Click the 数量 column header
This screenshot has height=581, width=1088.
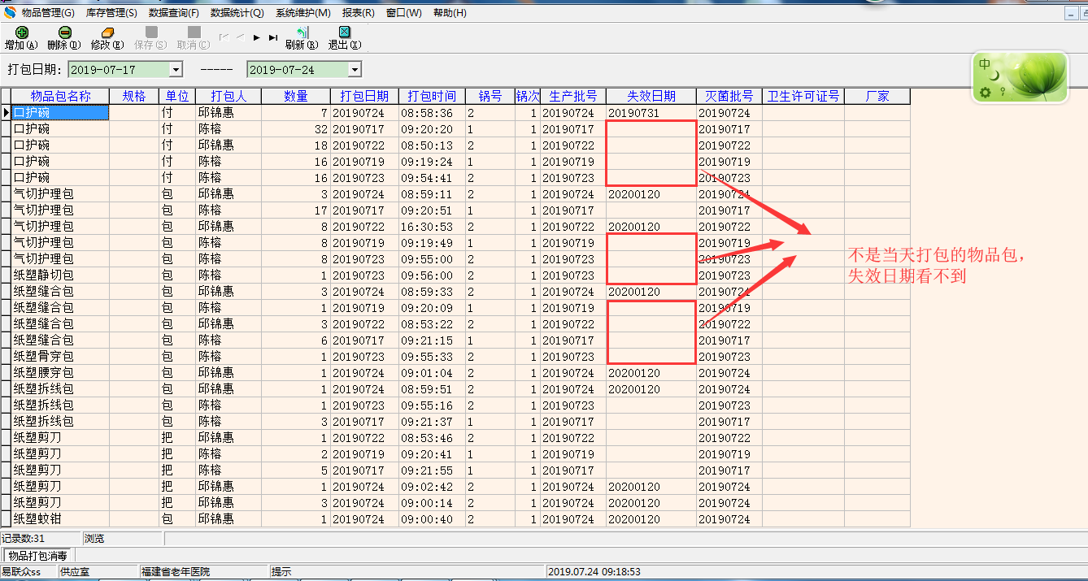296,96
